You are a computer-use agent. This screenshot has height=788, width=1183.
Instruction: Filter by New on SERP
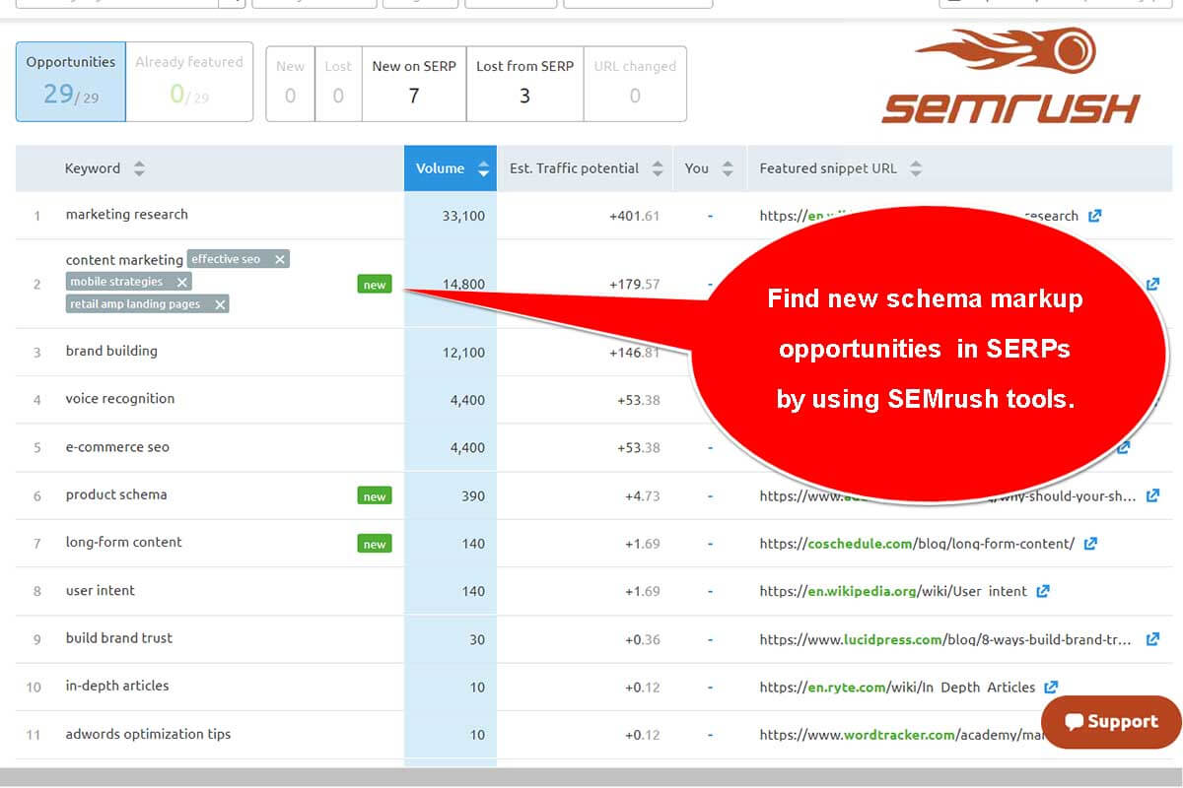414,83
